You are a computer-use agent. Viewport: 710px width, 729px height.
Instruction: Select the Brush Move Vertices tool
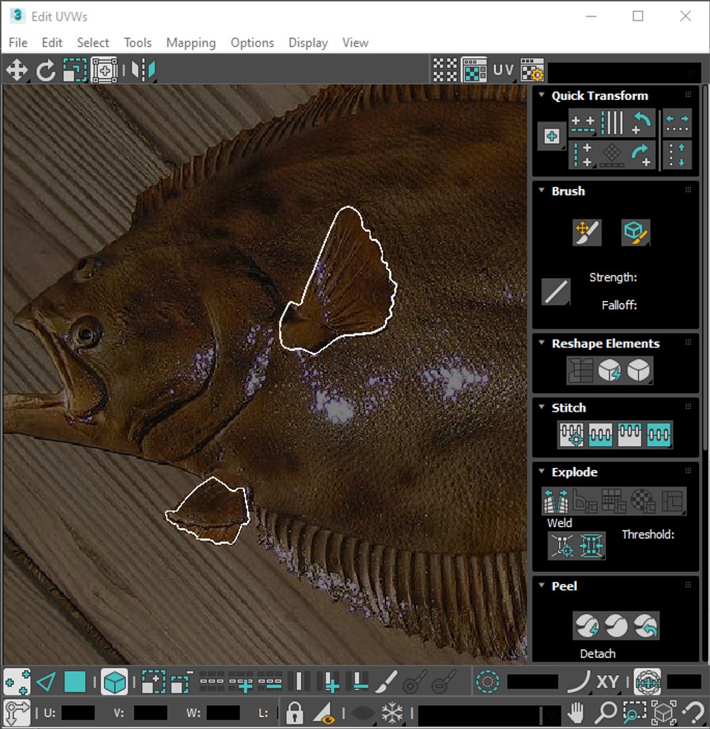(x=586, y=232)
